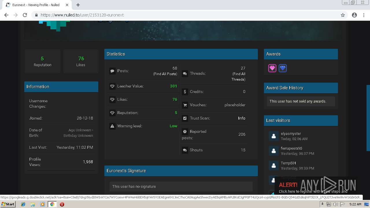Image resolution: width=370 pixels, height=208 pixels.
Task: Open the media player taskbar icon
Action: pos(42,204)
